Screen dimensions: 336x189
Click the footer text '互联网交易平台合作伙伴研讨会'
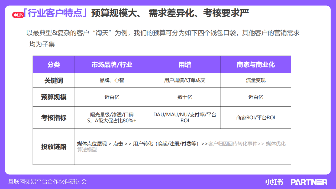[x=47, y=182]
